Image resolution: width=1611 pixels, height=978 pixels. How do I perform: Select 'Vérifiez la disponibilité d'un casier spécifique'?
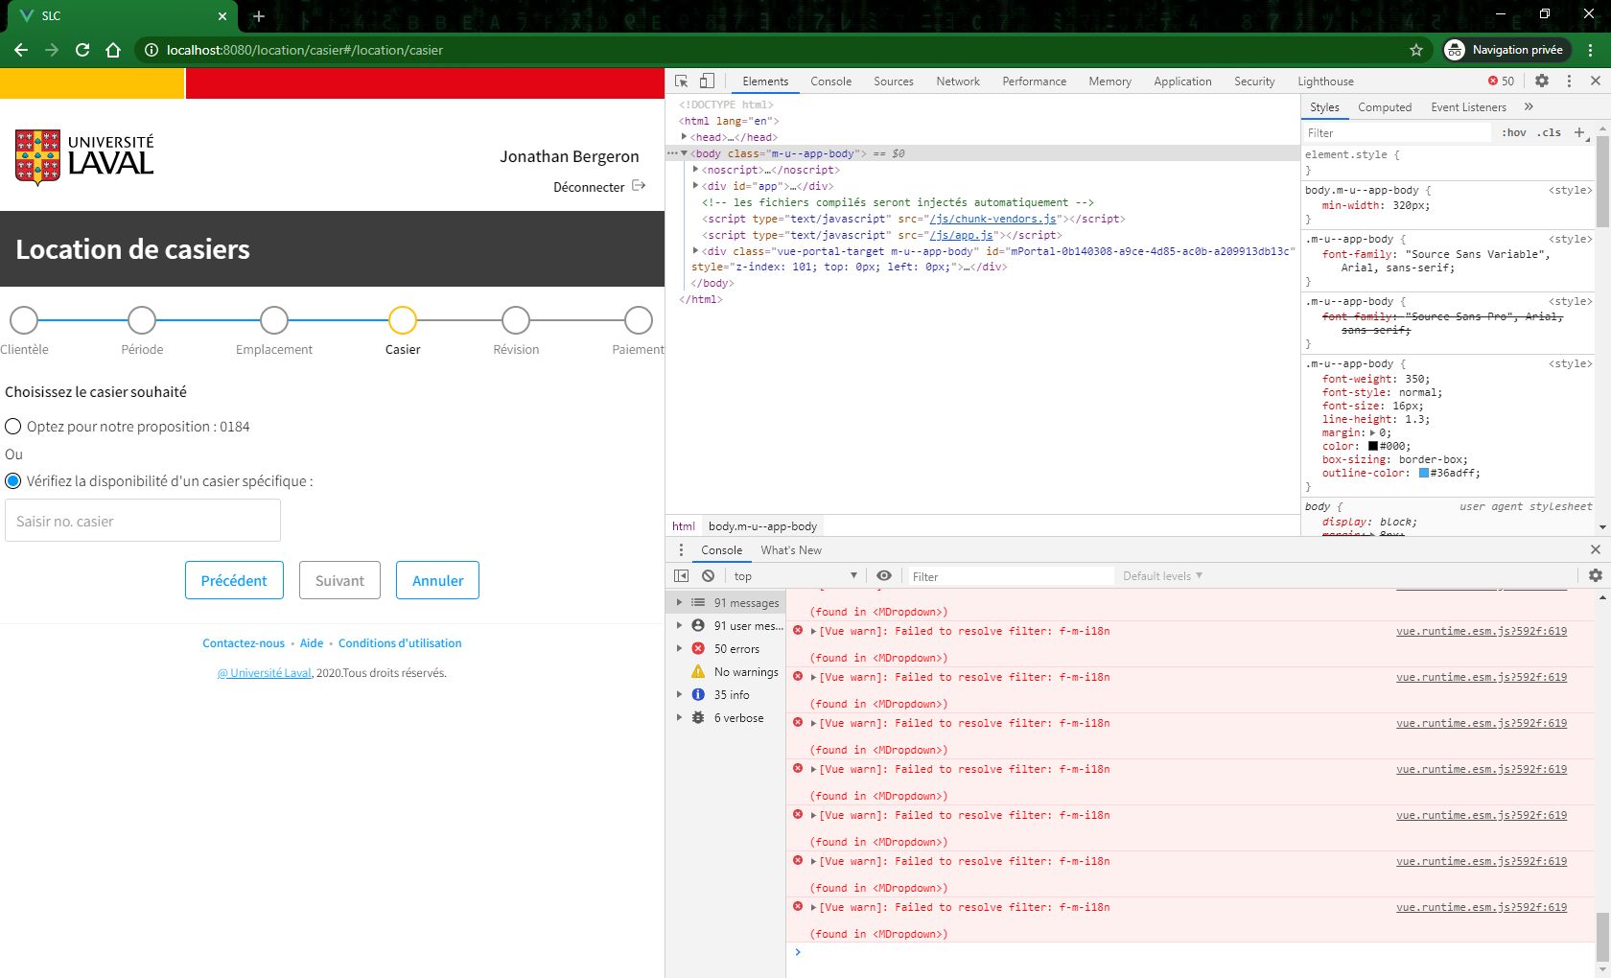(x=13, y=480)
